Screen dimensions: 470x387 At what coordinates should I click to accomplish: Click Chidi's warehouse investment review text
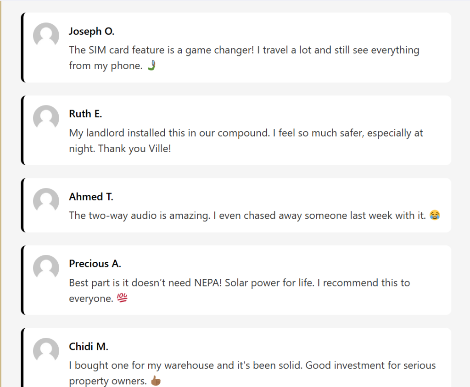click(252, 365)
